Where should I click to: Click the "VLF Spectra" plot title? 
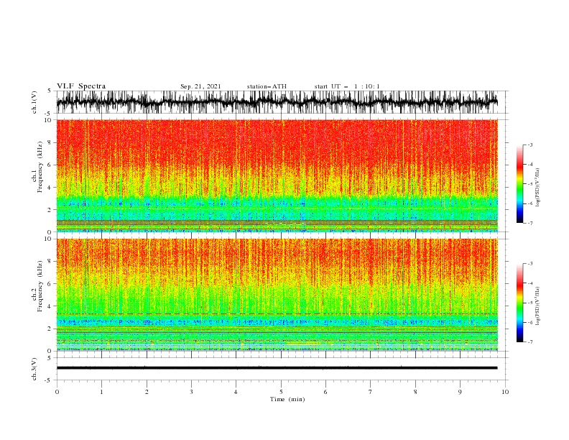point(81,86)
